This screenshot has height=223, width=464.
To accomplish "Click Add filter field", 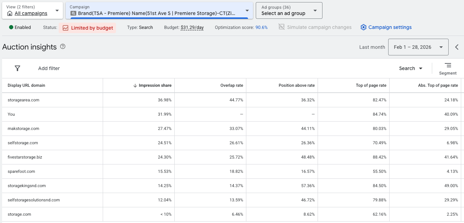I will tap(49, 68).
